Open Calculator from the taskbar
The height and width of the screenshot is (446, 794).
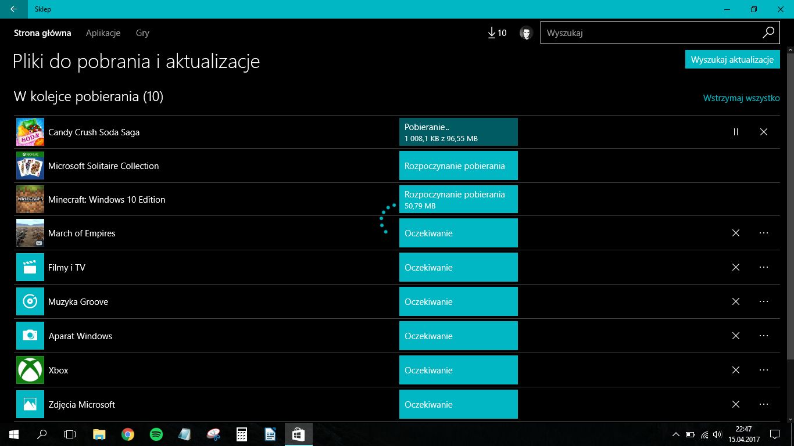(x=242, y=434)
